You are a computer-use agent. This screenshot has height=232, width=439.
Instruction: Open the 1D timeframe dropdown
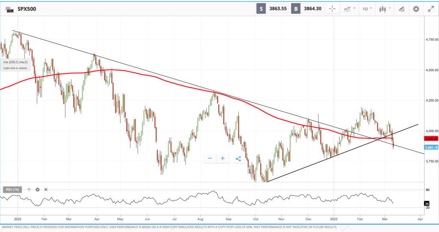367,9
